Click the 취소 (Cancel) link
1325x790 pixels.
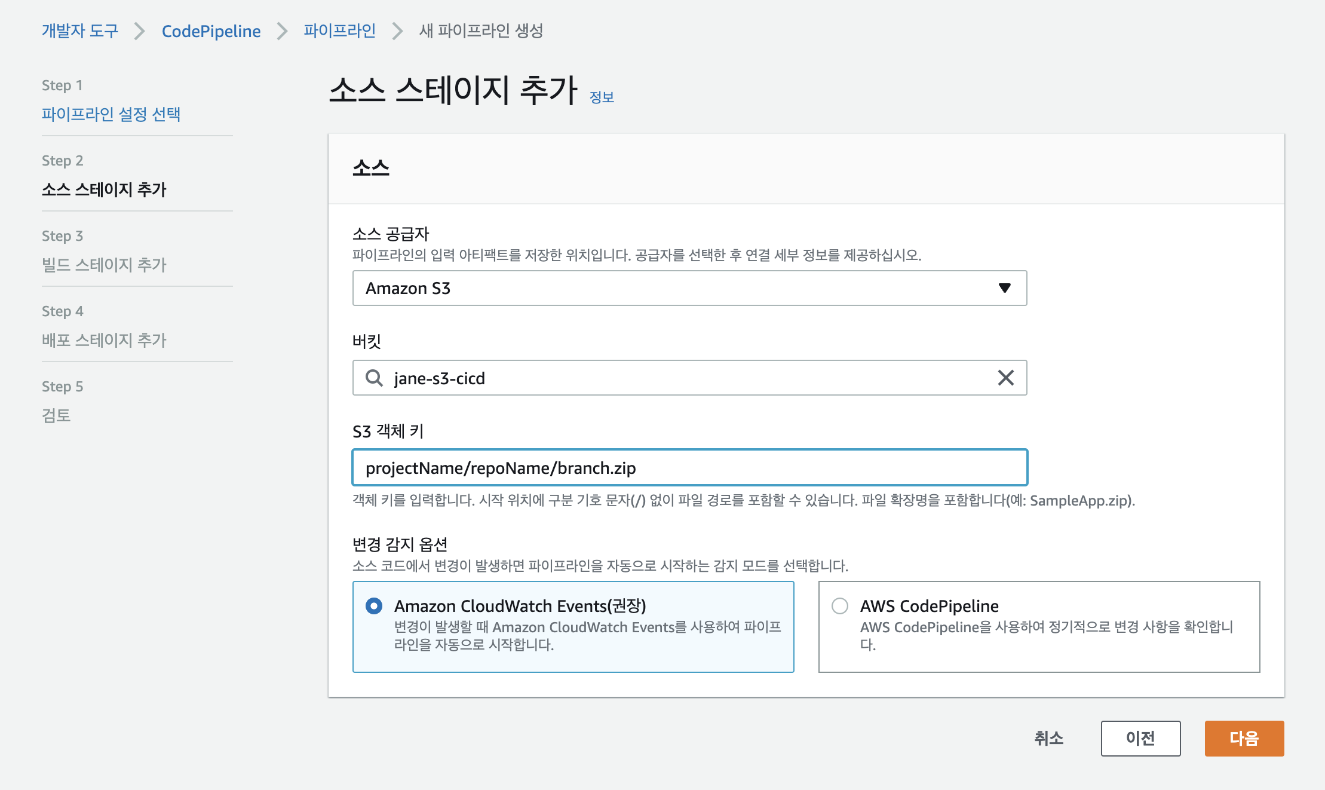click(x=1049, y=739)
